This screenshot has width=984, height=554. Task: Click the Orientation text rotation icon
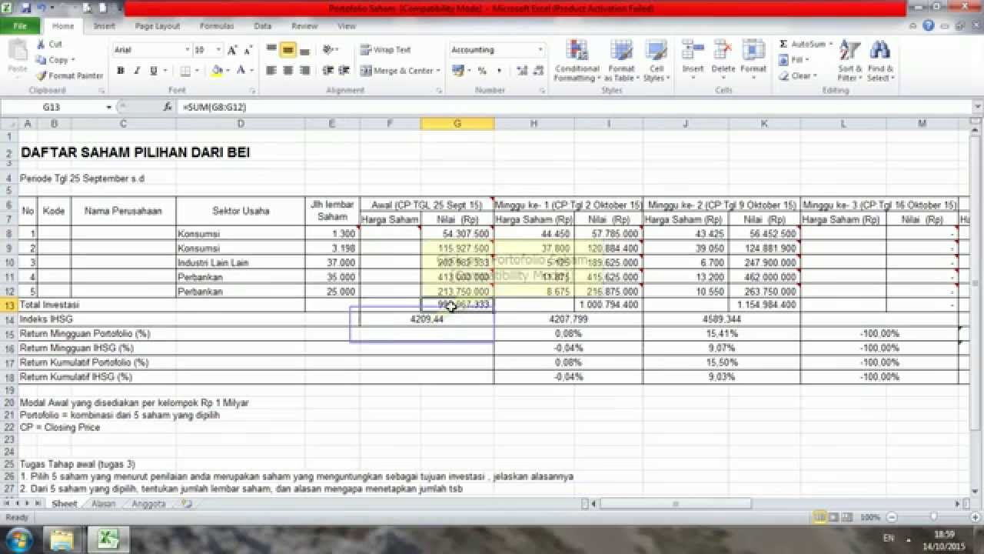coord(328,50)
